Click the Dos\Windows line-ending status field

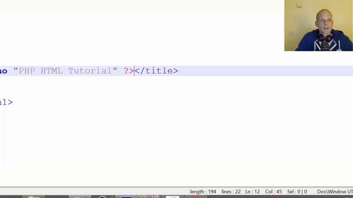tap(332, 192)
